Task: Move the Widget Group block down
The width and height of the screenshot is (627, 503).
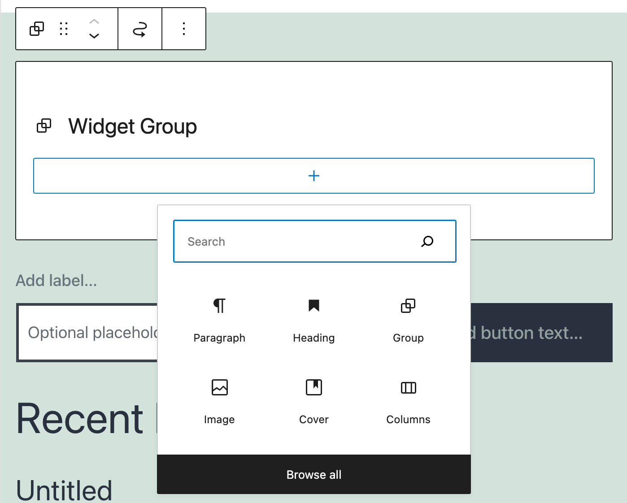Action: click(x=94, y=36)
